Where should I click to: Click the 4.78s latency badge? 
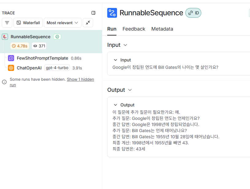20,46
